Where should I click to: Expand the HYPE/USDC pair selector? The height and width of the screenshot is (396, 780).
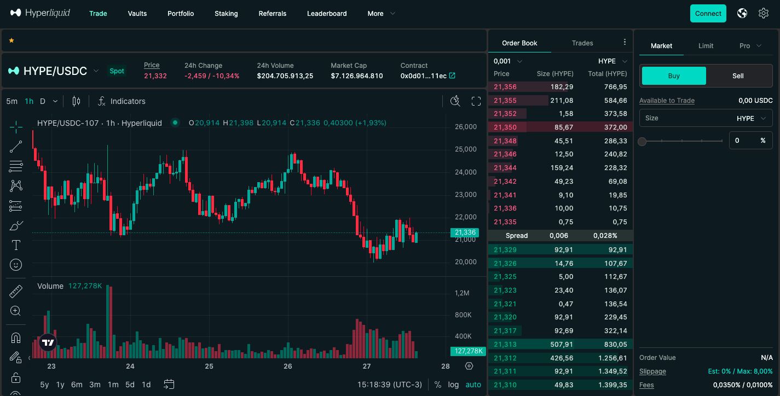point(96,71)
